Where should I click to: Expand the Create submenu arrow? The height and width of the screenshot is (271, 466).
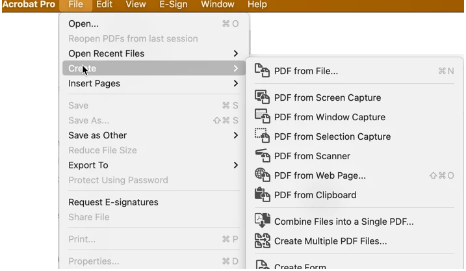(x=236, y=68)
